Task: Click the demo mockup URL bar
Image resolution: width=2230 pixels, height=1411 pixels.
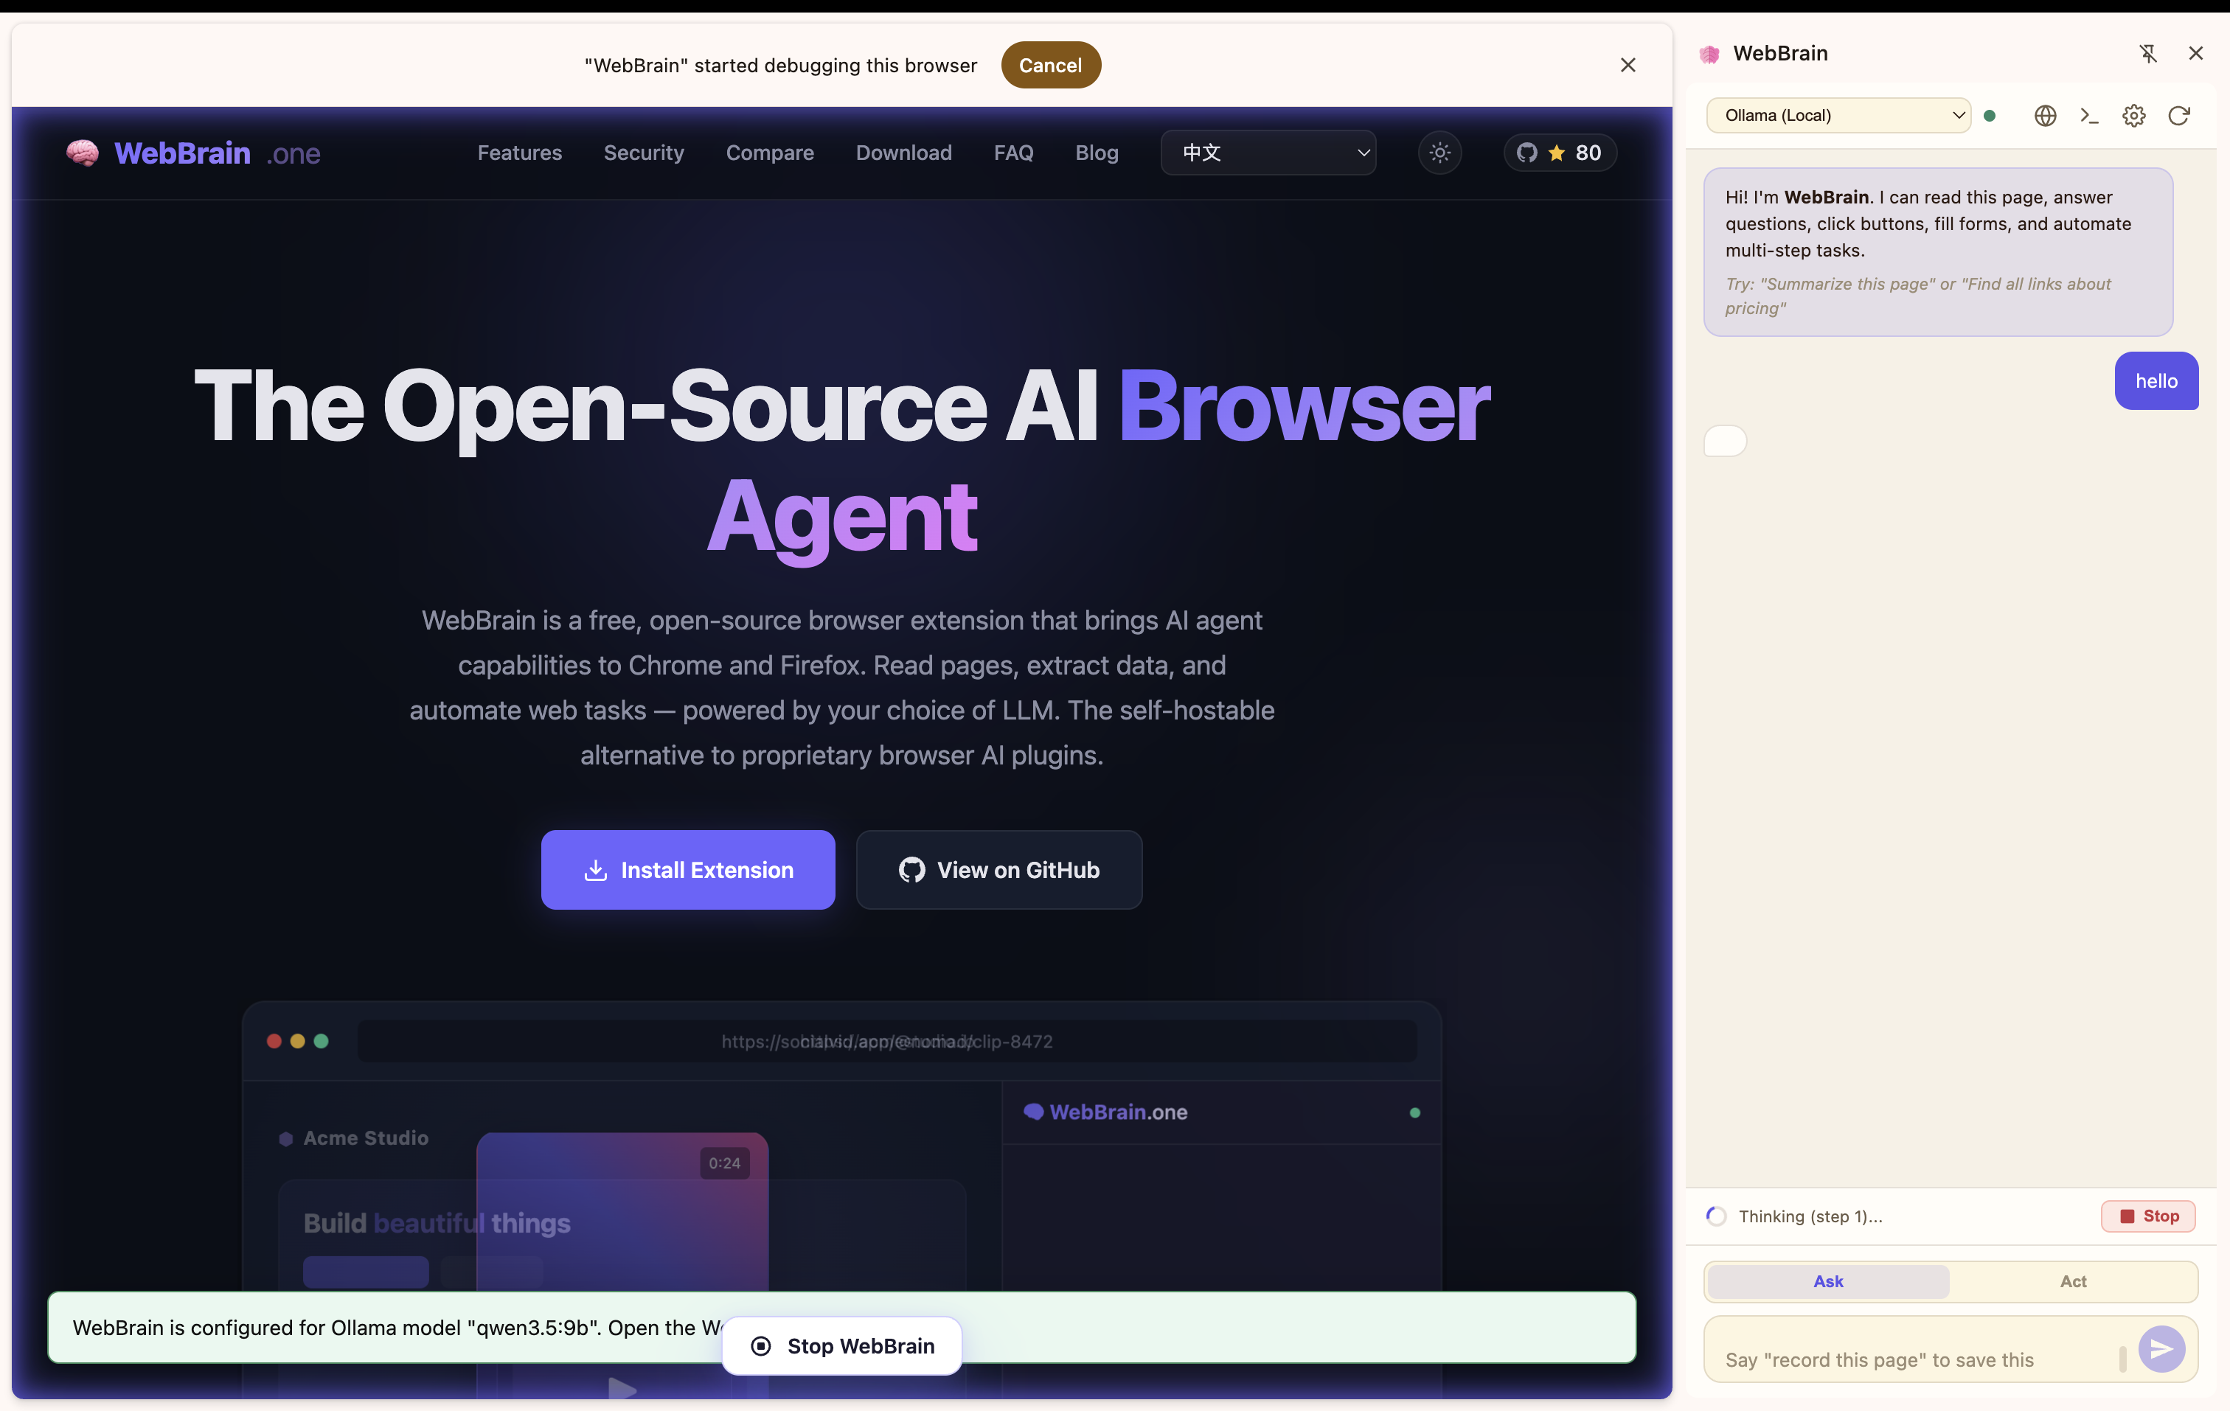Action: [886, 1042]
